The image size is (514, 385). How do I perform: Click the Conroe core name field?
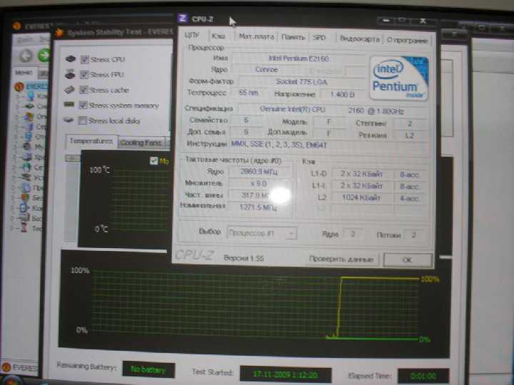pos(266,70)
